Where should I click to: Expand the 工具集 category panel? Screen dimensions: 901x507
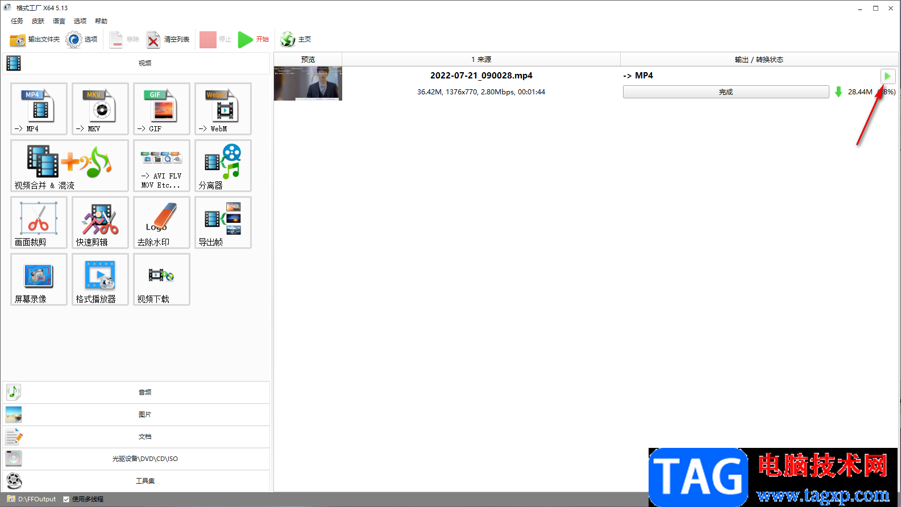[x=136, y=481]
